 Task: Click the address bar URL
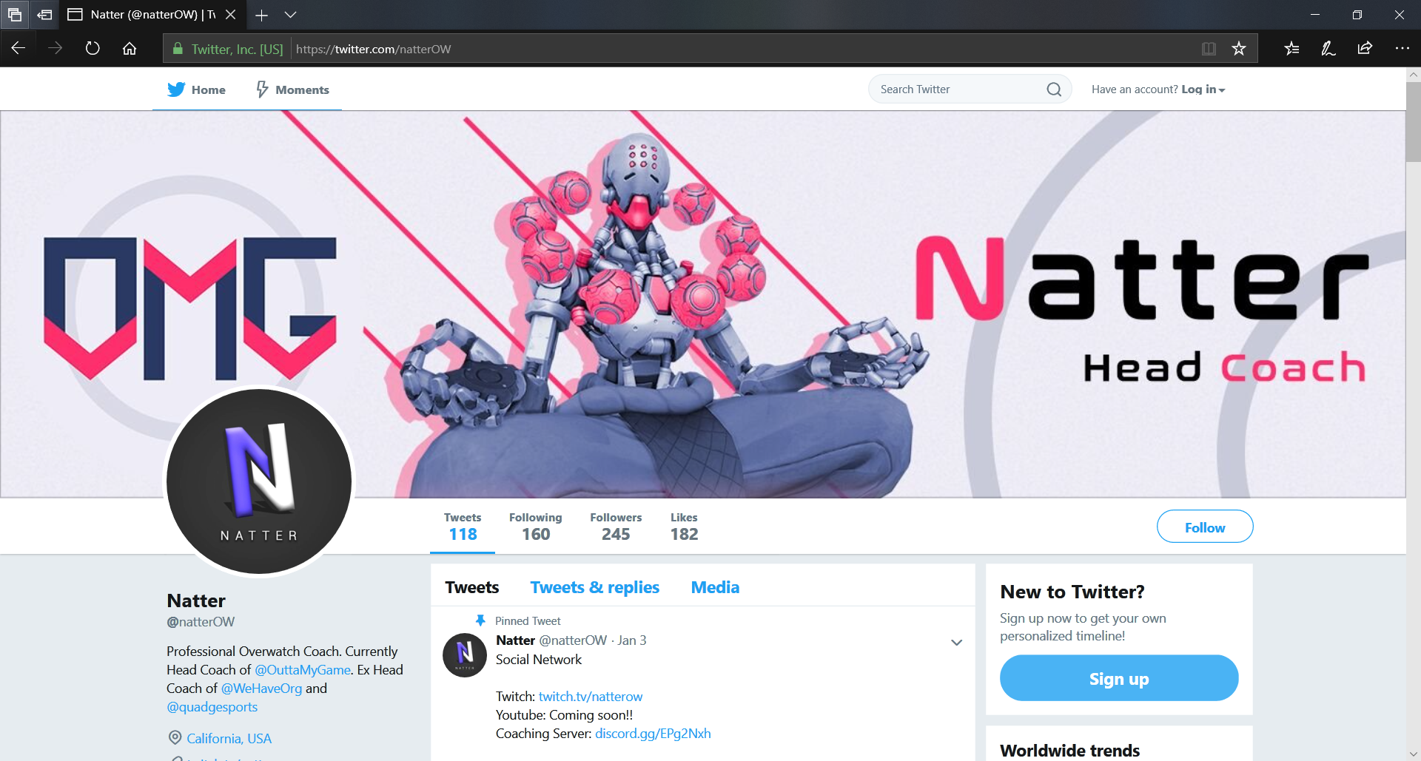(x=373, y=49)
